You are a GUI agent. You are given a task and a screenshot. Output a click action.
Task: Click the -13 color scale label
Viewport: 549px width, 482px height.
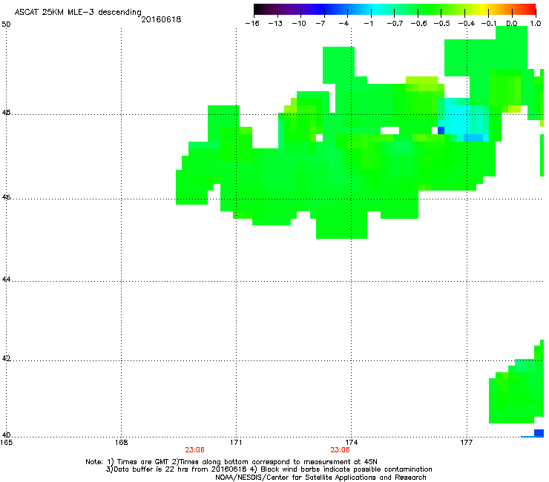point(275,24)
